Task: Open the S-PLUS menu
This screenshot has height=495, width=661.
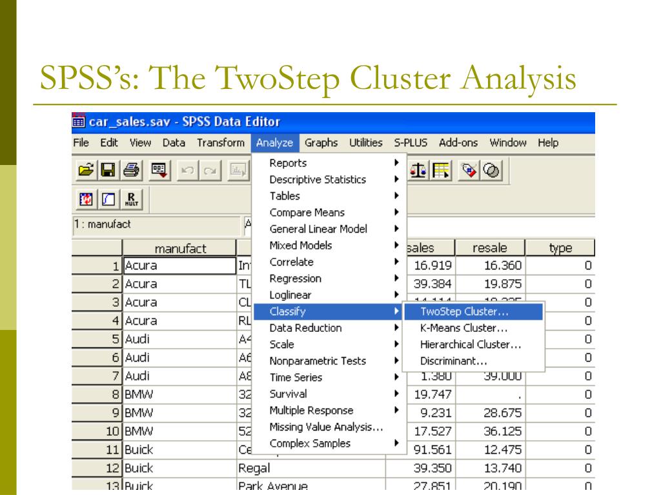Action: pyautogui.click(x=411, y=142)
